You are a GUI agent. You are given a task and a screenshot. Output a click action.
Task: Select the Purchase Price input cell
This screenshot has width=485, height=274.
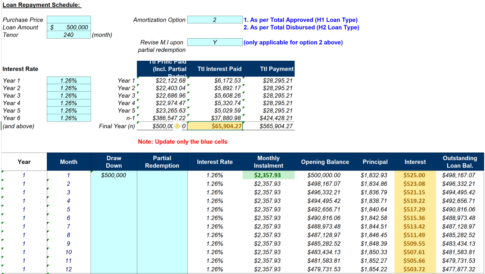coord(68,20)
